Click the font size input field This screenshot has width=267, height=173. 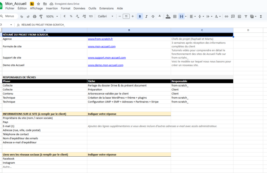126,16
